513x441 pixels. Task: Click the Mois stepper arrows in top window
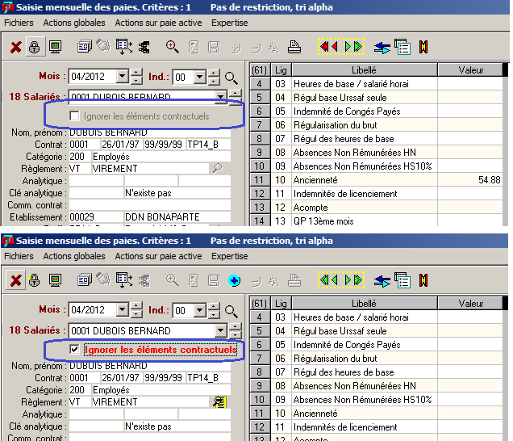(137, 77)
